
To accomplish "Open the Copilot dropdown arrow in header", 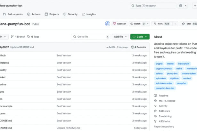I will pos(186,6).
